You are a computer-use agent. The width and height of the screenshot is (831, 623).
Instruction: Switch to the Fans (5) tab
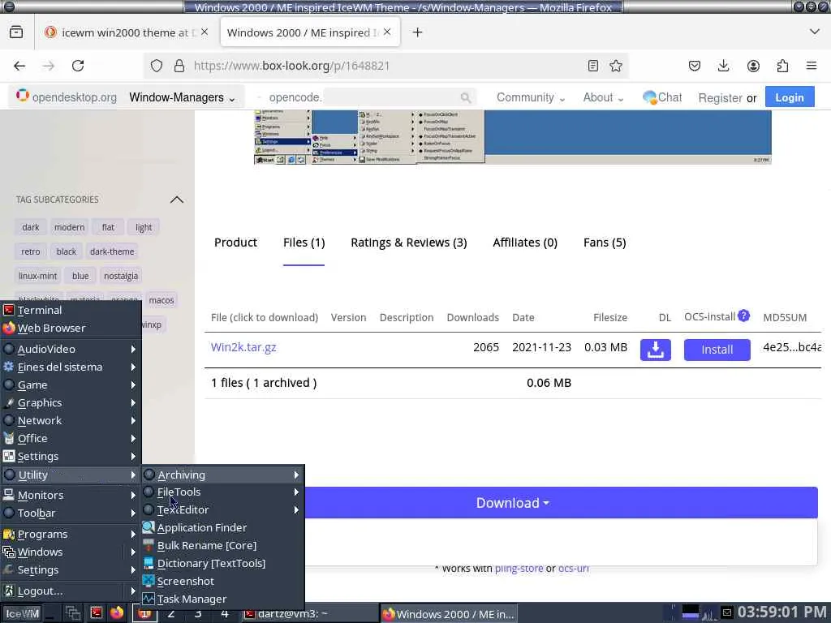click(x=604, y=243)
